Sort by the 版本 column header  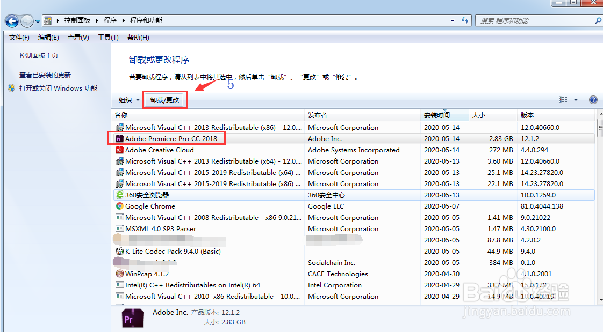tap(556, 115)
